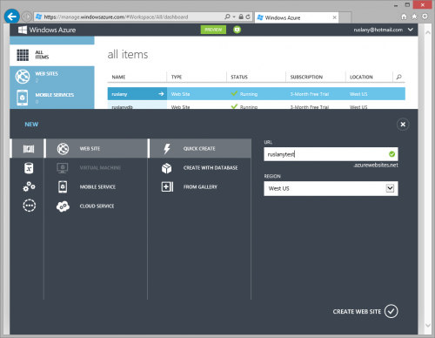Viewport: 435px width, 338px height.
Task: Switch to the Windows Azure browser tab
Action: (297, 17)
